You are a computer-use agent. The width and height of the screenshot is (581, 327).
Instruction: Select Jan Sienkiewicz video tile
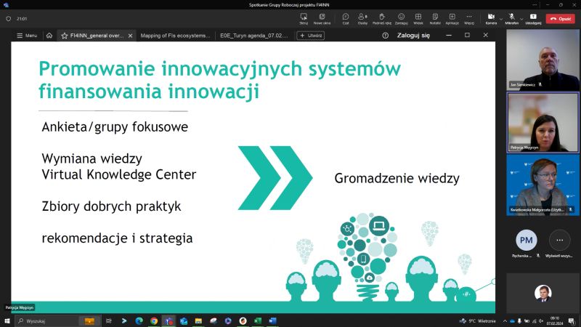(x=543, y=60)
